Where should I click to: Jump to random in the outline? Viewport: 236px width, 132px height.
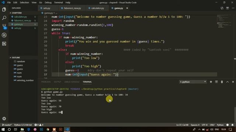coord(21,62)
